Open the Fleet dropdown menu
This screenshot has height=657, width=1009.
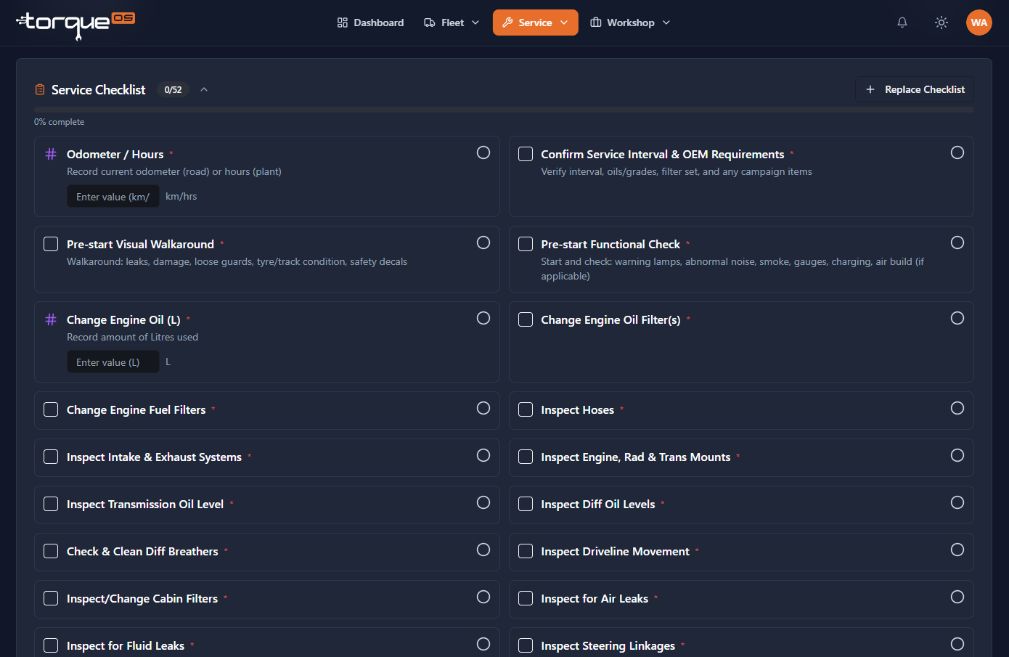(452, 23)
